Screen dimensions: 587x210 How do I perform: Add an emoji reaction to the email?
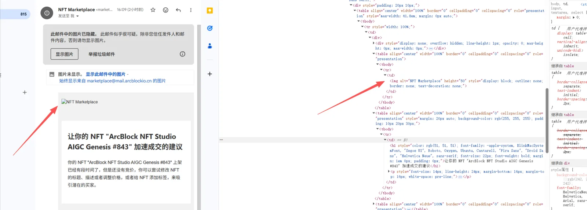pos(165,10)
